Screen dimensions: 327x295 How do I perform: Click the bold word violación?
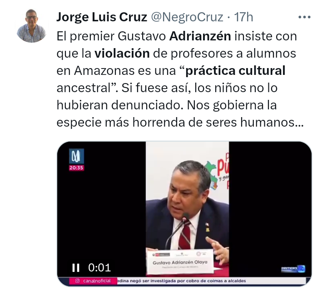[122, 54]
